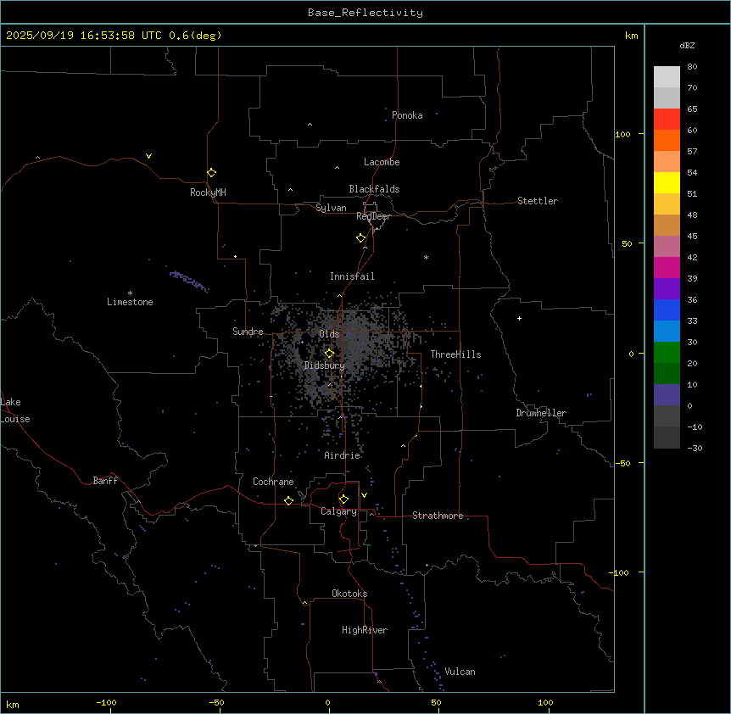Click the white asterisk marker above Limestone
The height and width of the screenshot is (714, 731).
(130, 293)
